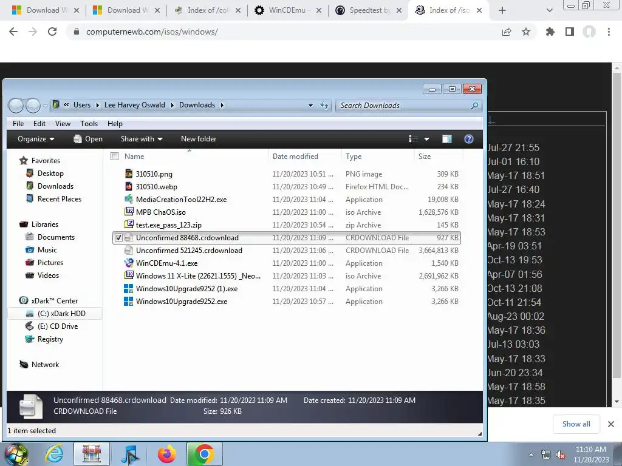622x466 pixels.
Task: Click Show all downloads
Action: pos(576,424)
